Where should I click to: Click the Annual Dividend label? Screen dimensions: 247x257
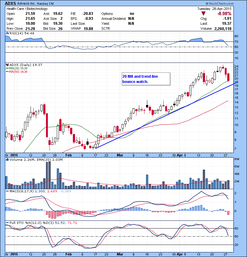(x=114, y=19)
